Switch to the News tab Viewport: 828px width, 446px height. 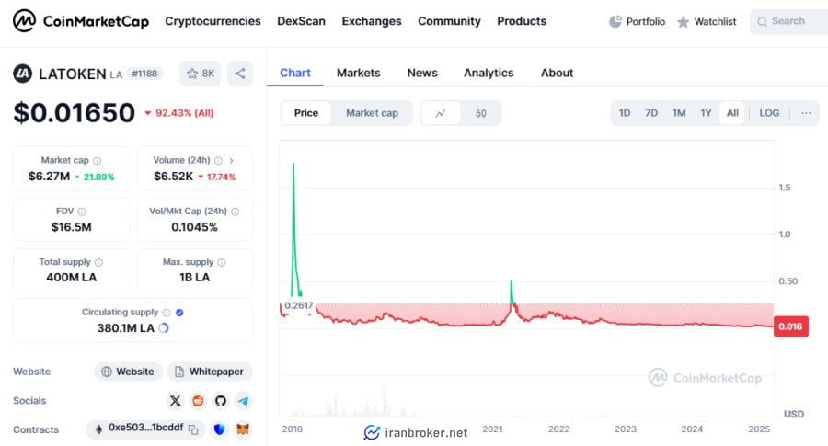pos(422,73)
